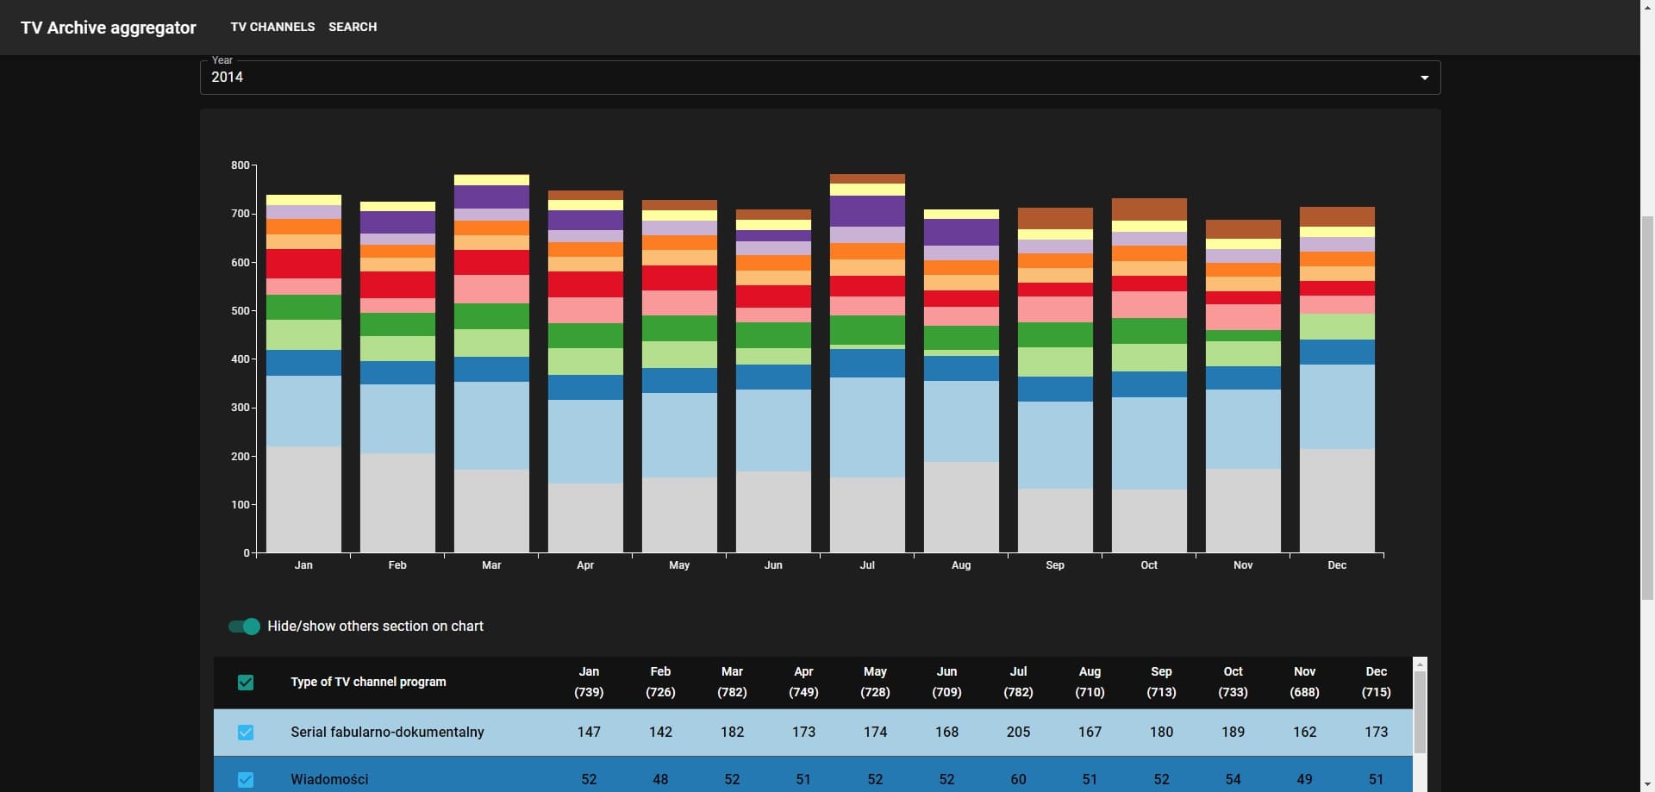
Task: Click the Apr (749) column header
Action: [x=803, y=683]
